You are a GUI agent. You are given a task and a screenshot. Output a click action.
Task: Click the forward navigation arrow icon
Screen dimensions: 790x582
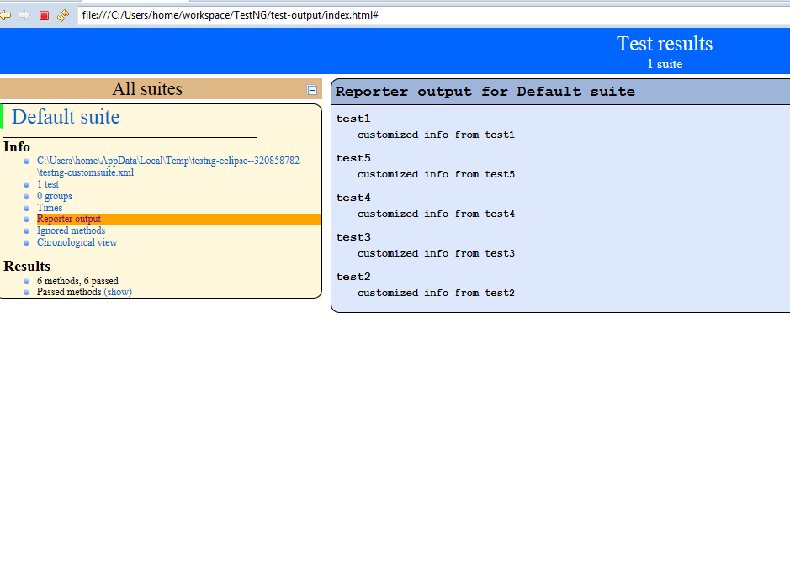24,14
